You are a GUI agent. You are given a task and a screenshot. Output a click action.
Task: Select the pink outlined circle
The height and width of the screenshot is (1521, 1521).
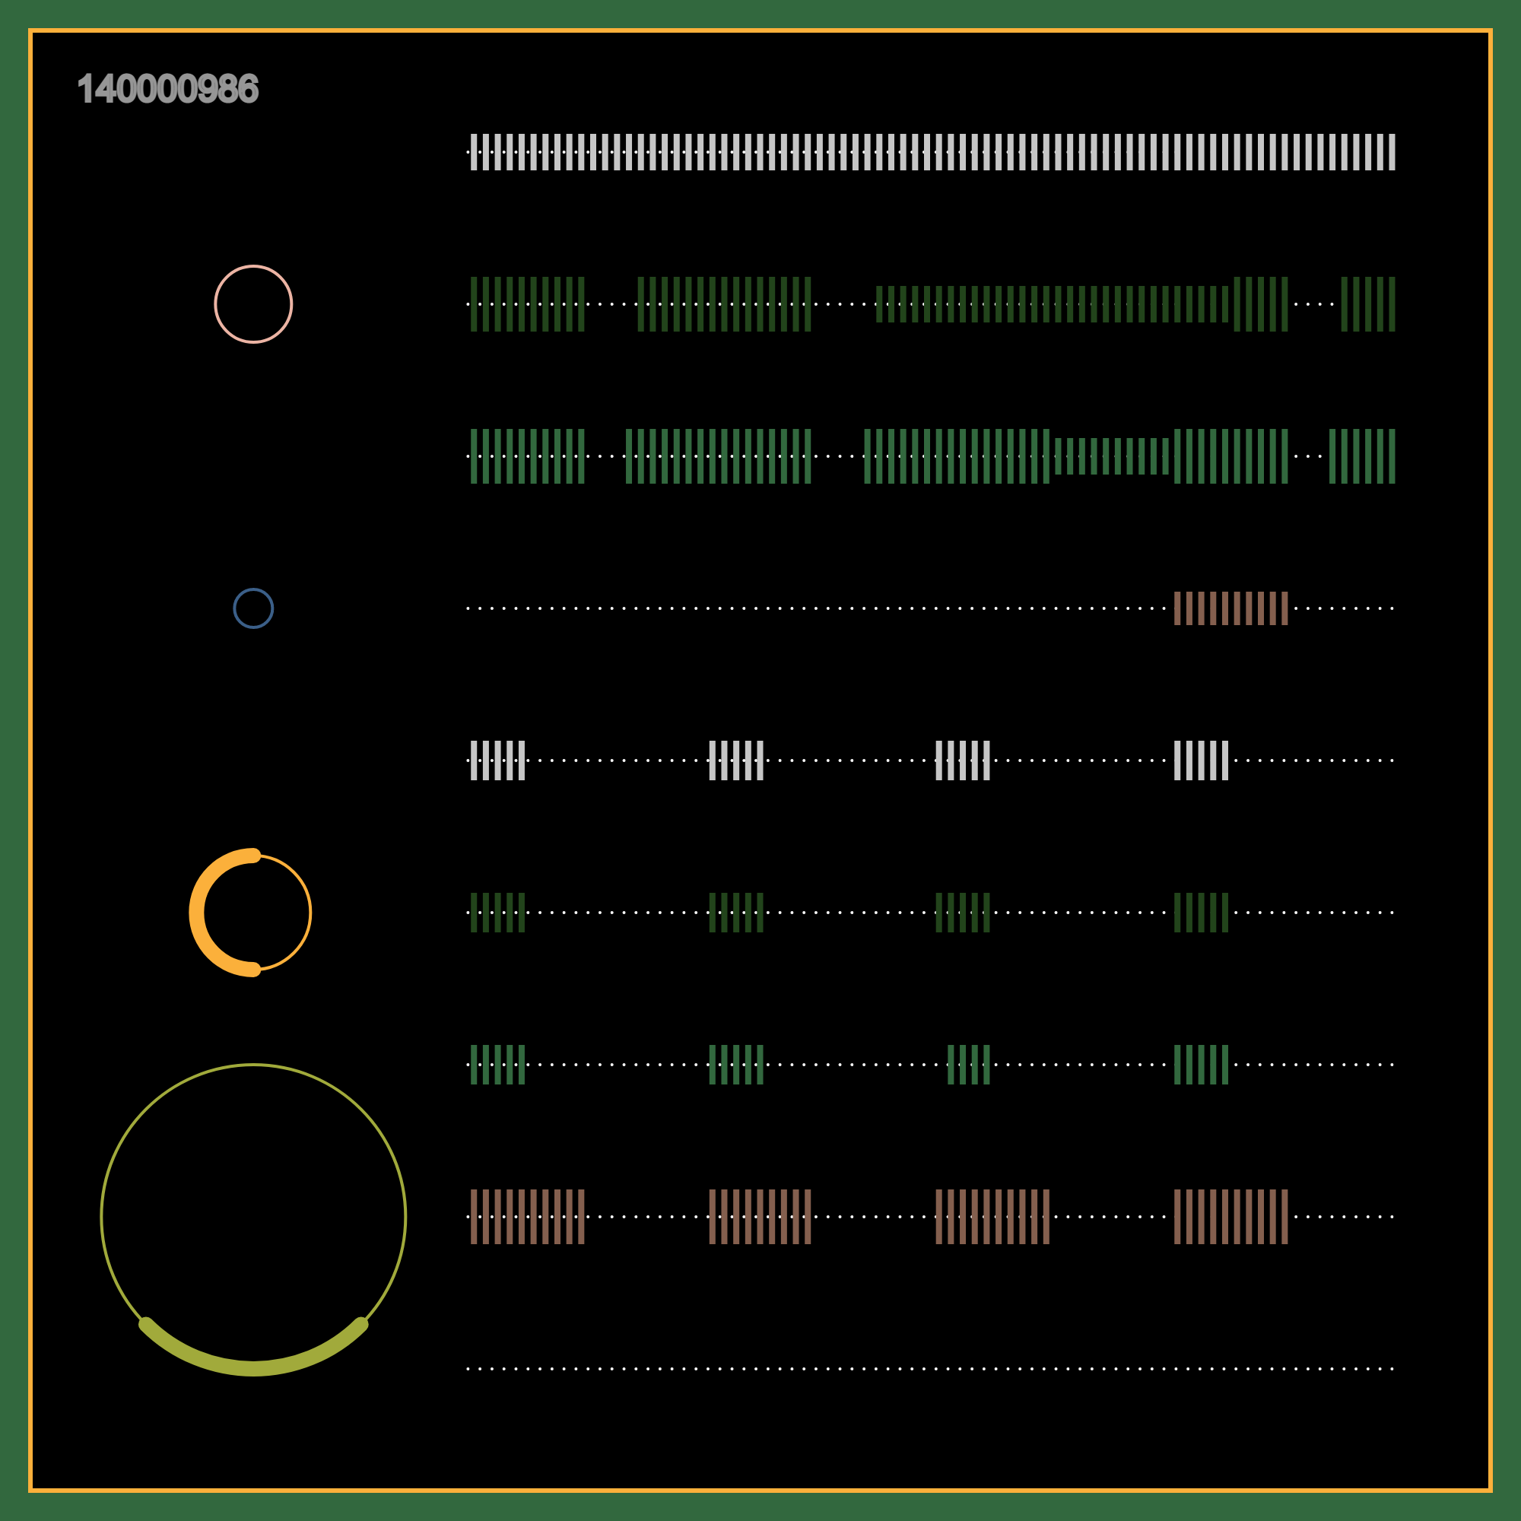pos(253,304)
